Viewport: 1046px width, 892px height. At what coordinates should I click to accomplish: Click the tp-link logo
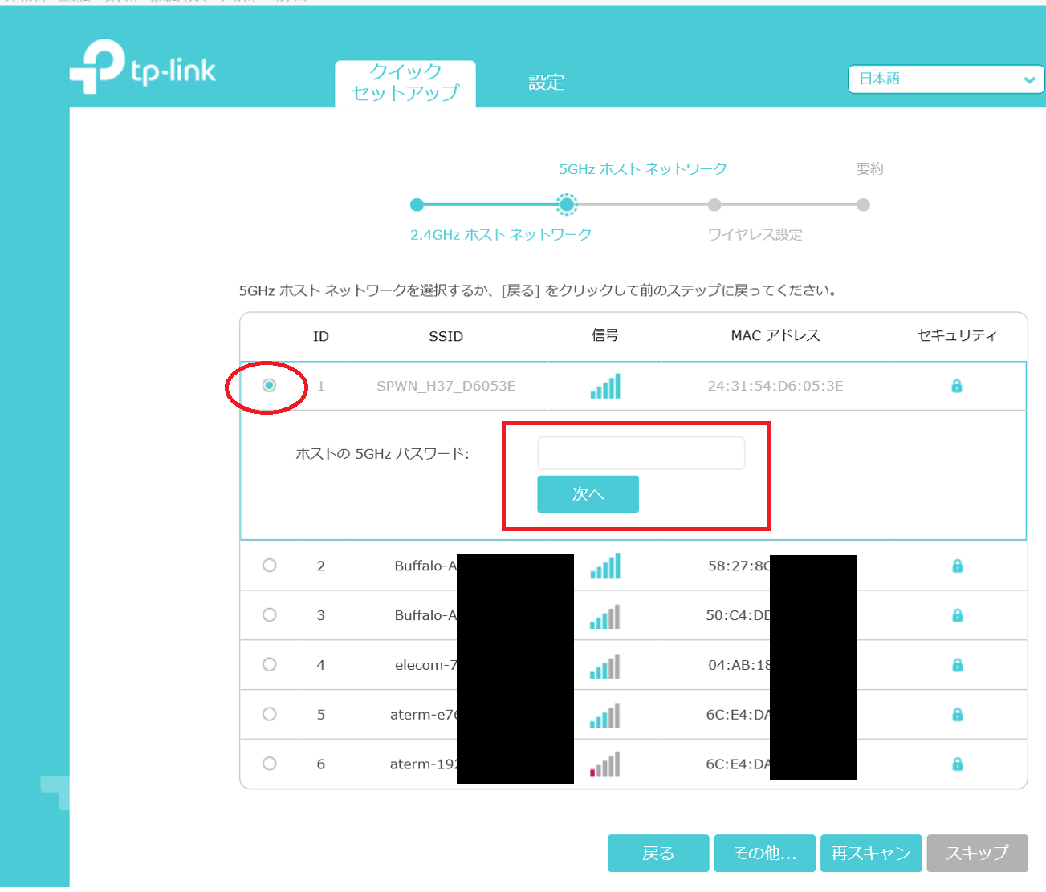point(143,67)
